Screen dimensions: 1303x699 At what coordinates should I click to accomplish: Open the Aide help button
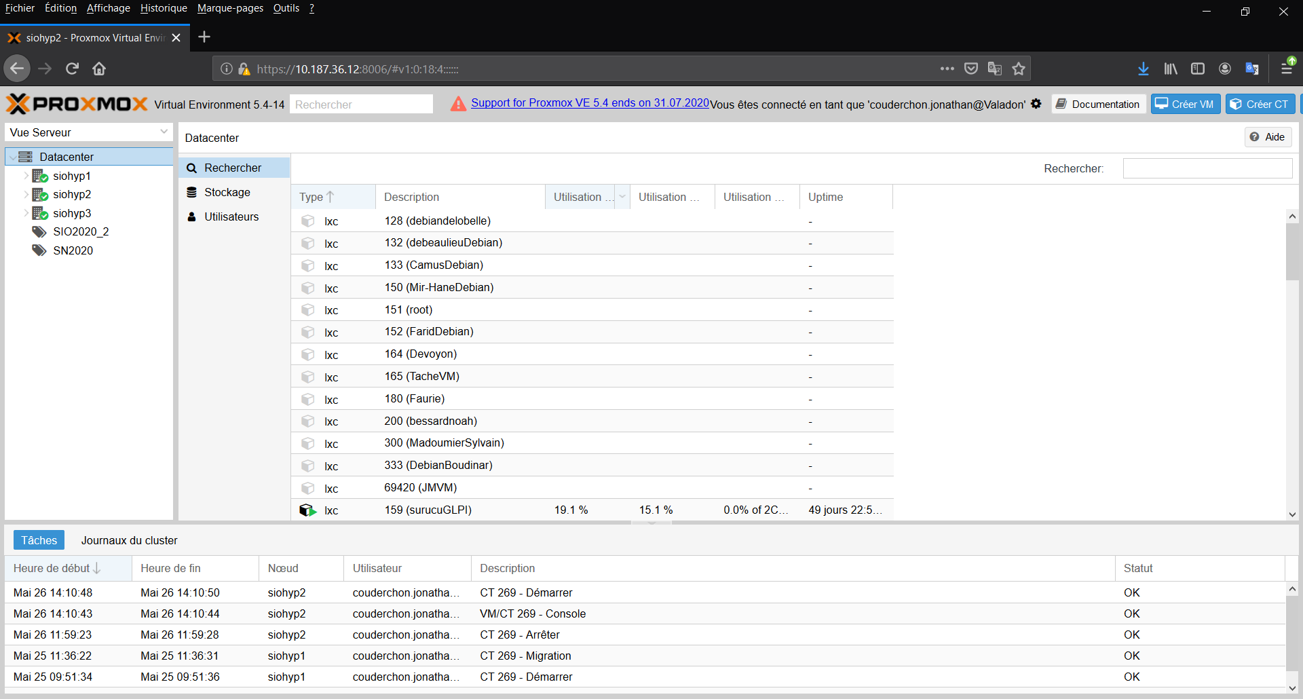click(1268, 137)
